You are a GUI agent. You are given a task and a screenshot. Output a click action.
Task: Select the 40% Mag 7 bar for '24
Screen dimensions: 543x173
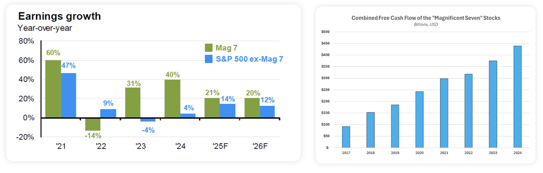[x=172, y=98]
